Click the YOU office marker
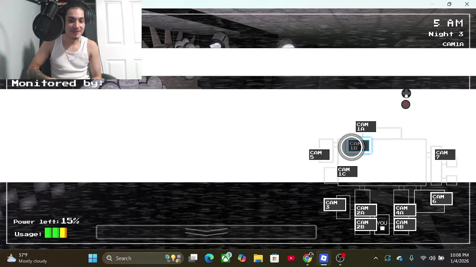This screenshot has width=476, height=267. pos(382,225)
